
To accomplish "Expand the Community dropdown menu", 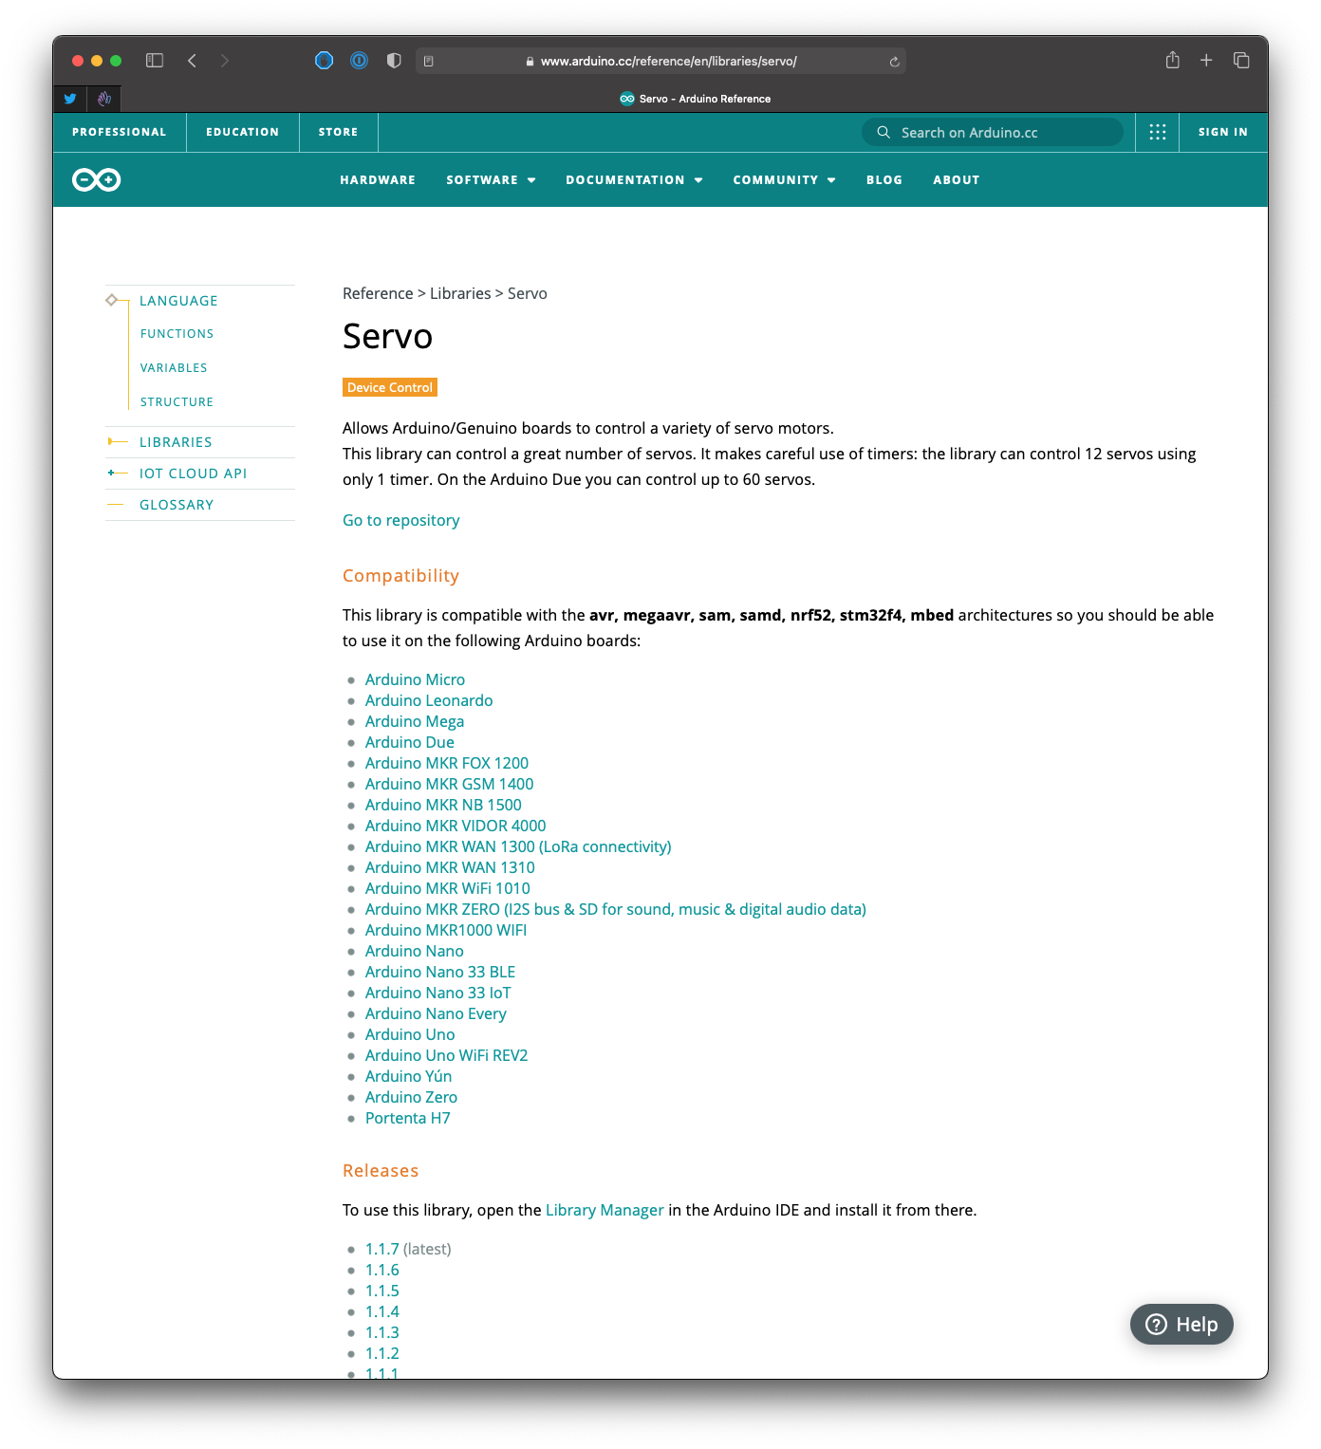I will click(x=784, y=180).
